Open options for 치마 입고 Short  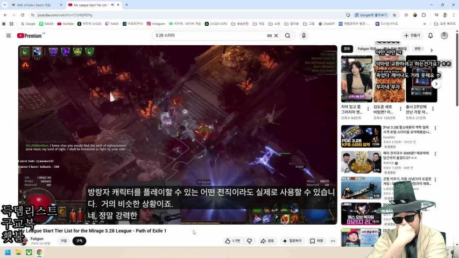click(x=368, y=109)
